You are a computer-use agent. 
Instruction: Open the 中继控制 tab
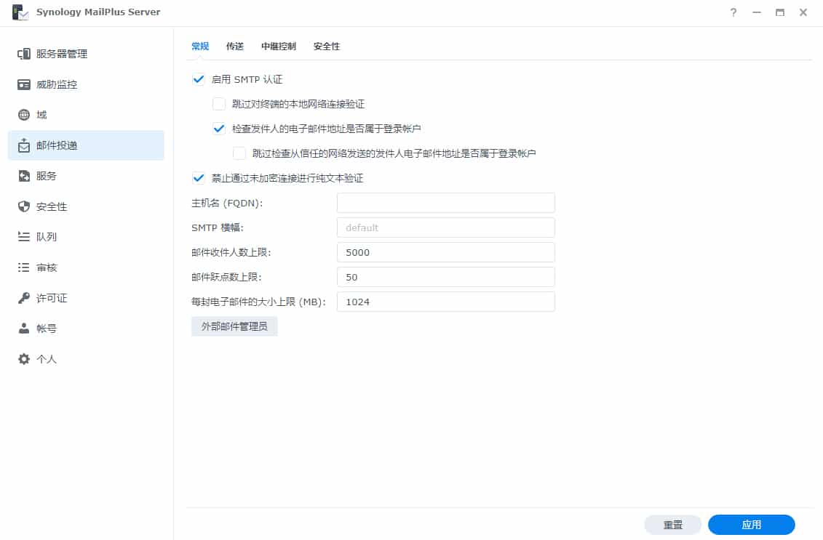[277, 46]
